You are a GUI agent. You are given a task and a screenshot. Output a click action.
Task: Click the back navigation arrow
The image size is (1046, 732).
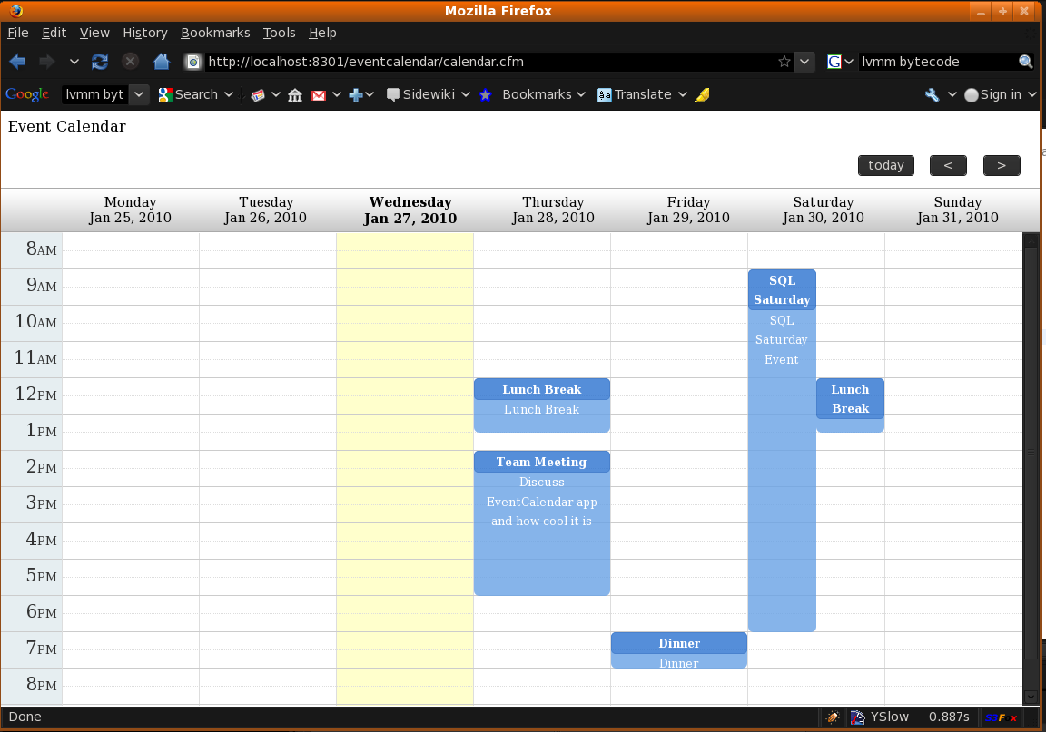pos(16,62)
